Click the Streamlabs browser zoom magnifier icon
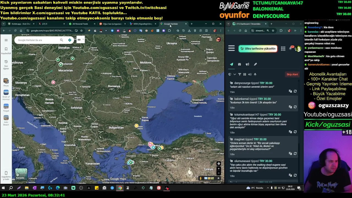 268,31
